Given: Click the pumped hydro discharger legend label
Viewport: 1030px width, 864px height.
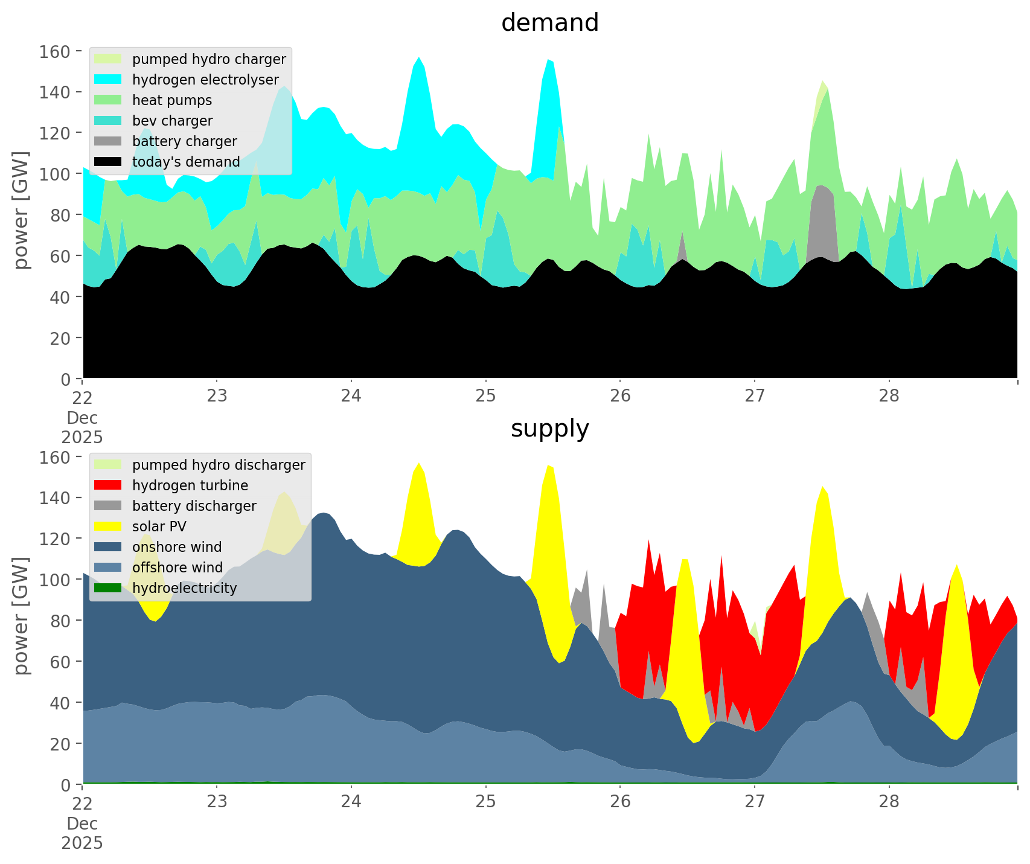Looking at the screenshot, I should pyautogui.click(x=219, y=465).
